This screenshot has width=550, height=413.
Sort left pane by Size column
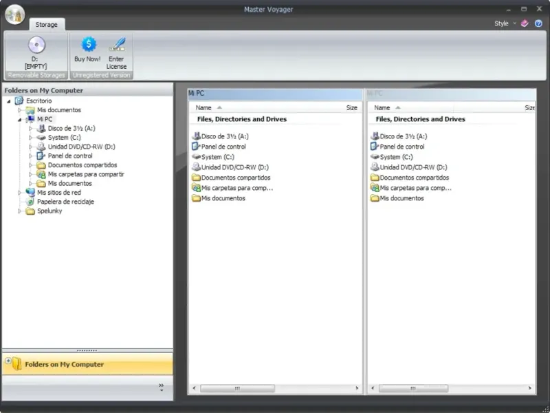click(351, 108)
